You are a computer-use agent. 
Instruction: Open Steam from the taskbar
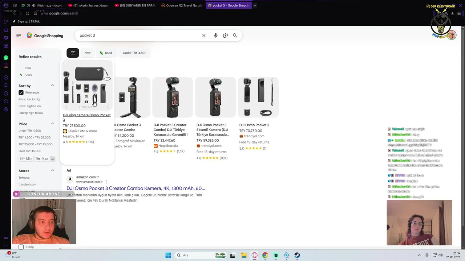click(x=297, y=255)
